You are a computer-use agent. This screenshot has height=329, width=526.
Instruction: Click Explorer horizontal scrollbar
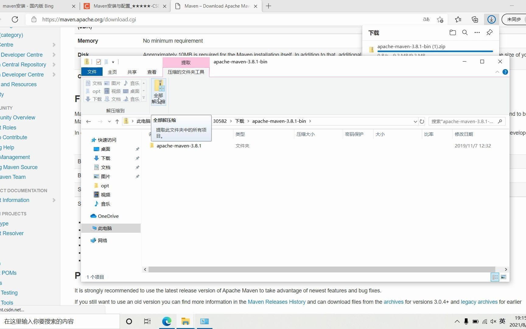pos(321,270)
